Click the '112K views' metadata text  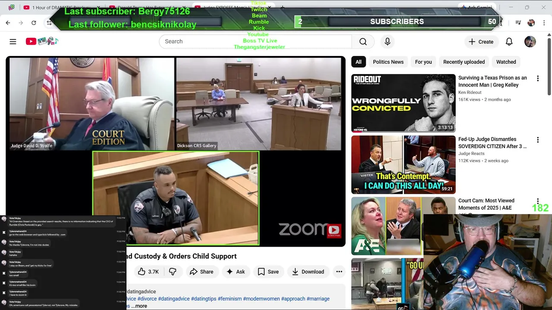coord(469,161)
